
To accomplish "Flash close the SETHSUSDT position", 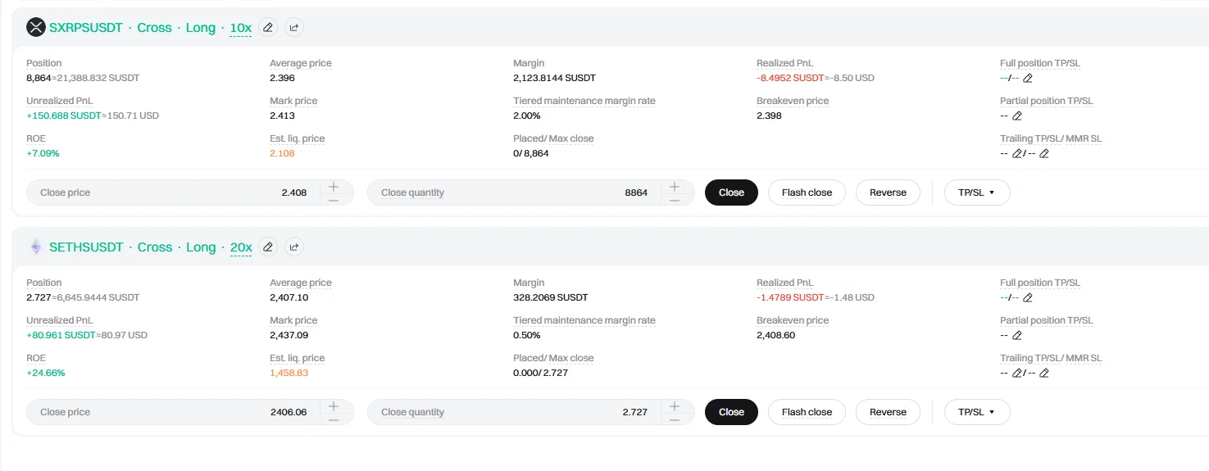I will coord(807,412).
